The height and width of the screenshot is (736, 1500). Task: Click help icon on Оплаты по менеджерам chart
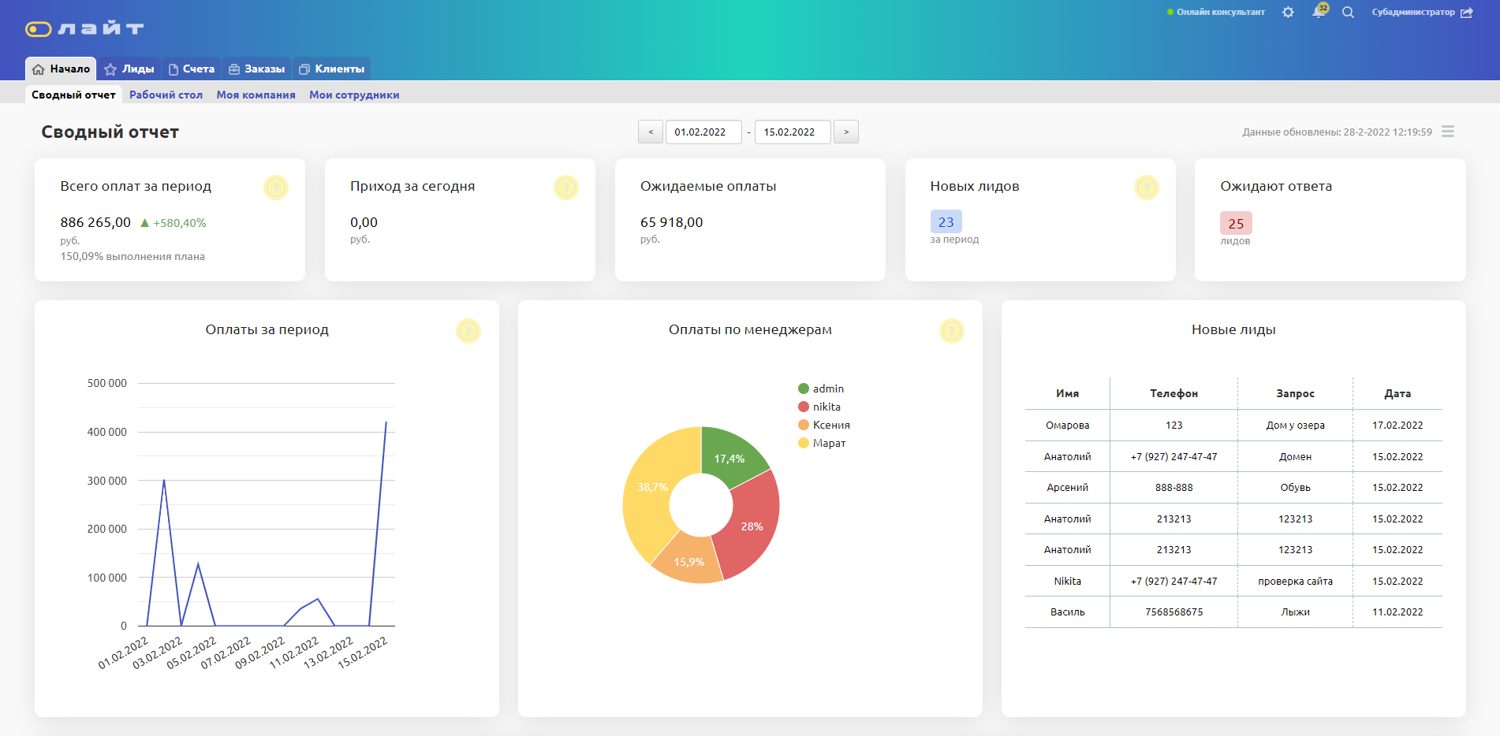tap(951, 331)
